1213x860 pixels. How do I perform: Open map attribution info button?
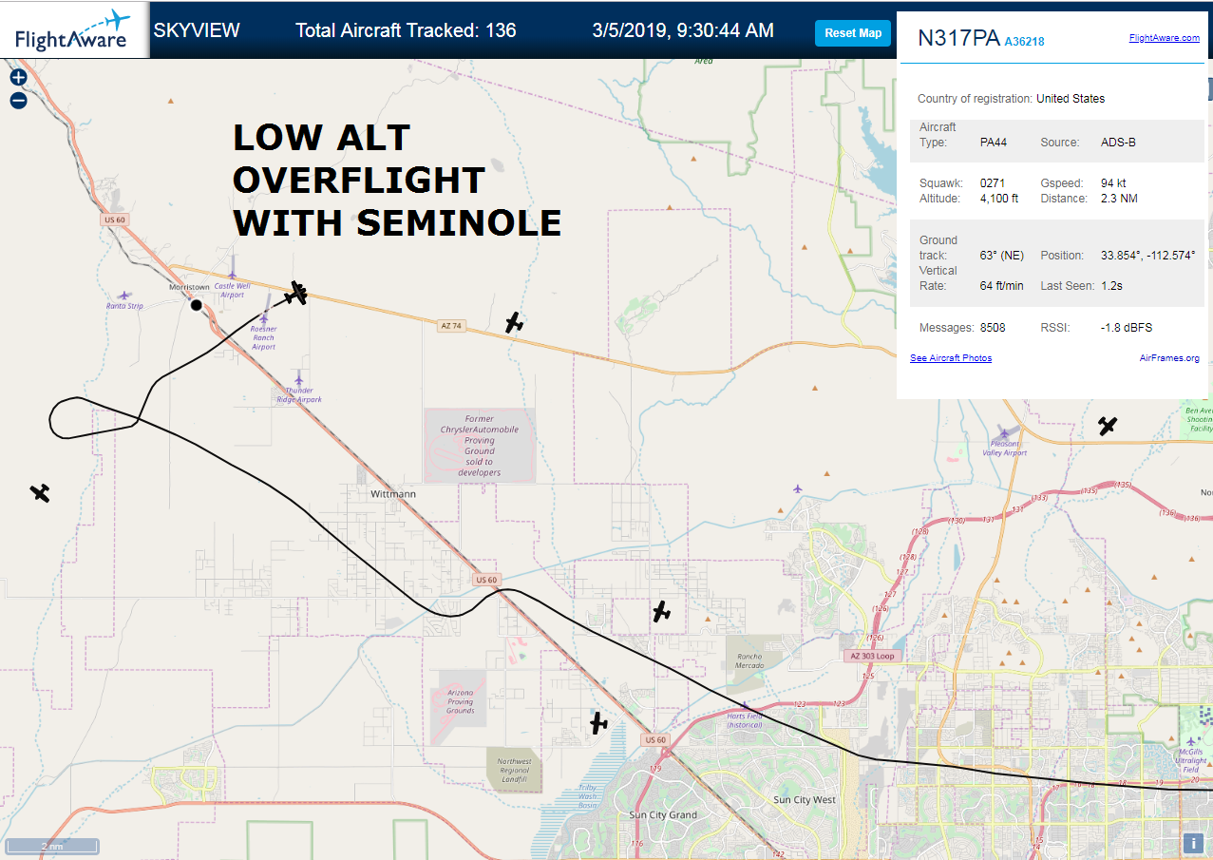[x=1193, y=843]
